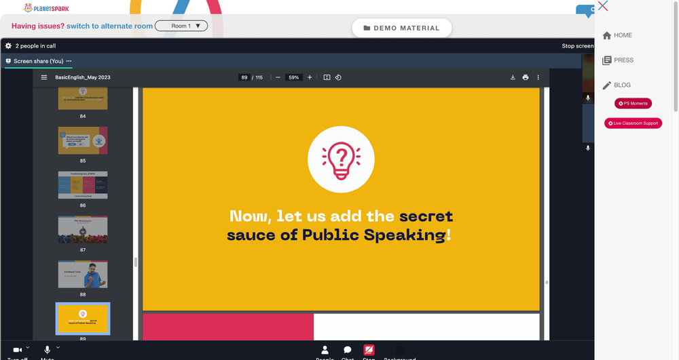Image resolution: width=679 pixels, height=360 pixels.
Task: Open page 86 thumbnail
Action: [83, 185]
